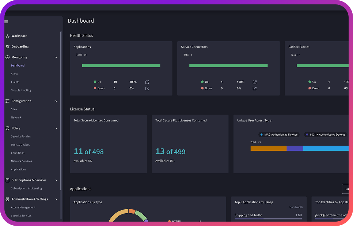Click the Configuration list icon
Screen dimensions: 353x226
coord(7,101)
